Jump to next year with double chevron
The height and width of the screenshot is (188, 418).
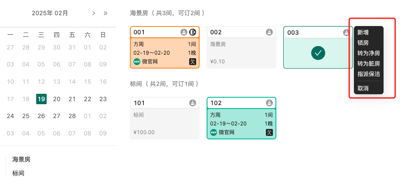[105, 13]
